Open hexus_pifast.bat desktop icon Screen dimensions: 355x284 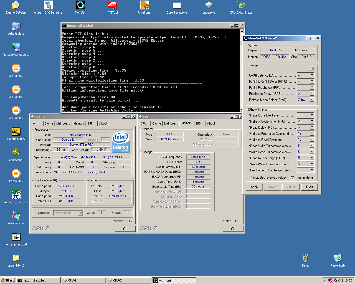[x=16, y=239]
